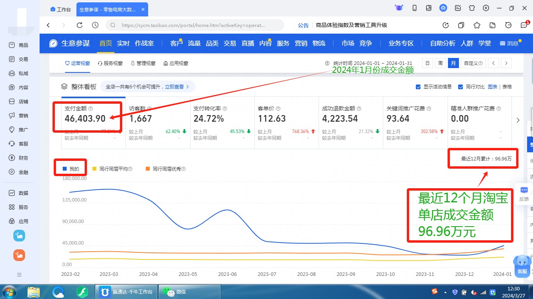Click the 商品体验指数 announcement link

coord(352,25)
